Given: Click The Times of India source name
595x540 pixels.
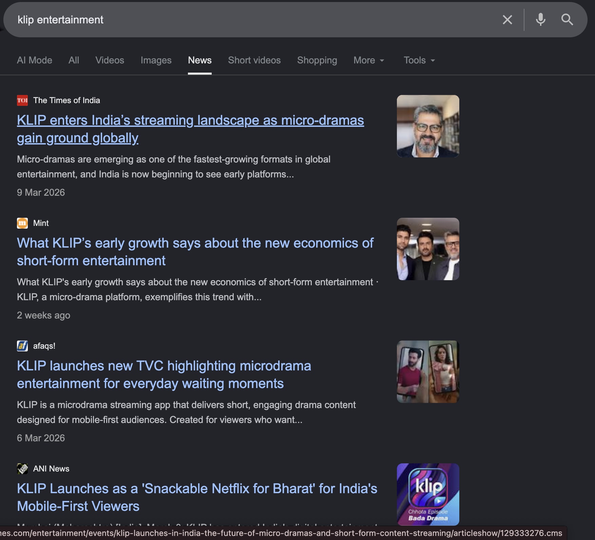Looking at the screenshot, I should (x=66, y=100).
